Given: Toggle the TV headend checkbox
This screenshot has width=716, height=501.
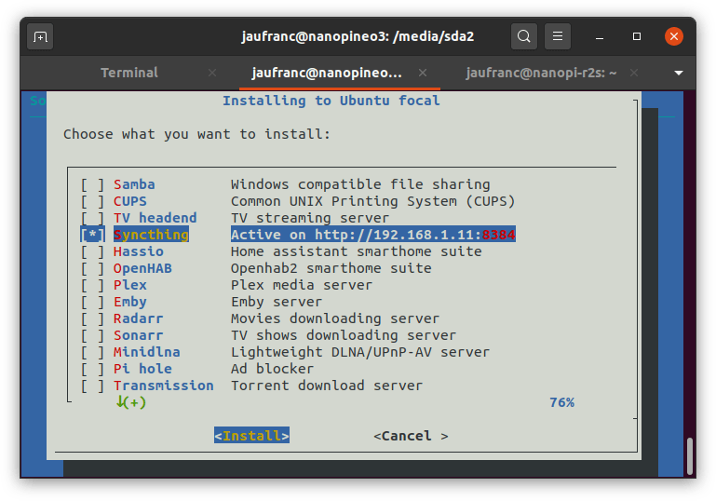Looking at the screenshot, I should [93, 218].
